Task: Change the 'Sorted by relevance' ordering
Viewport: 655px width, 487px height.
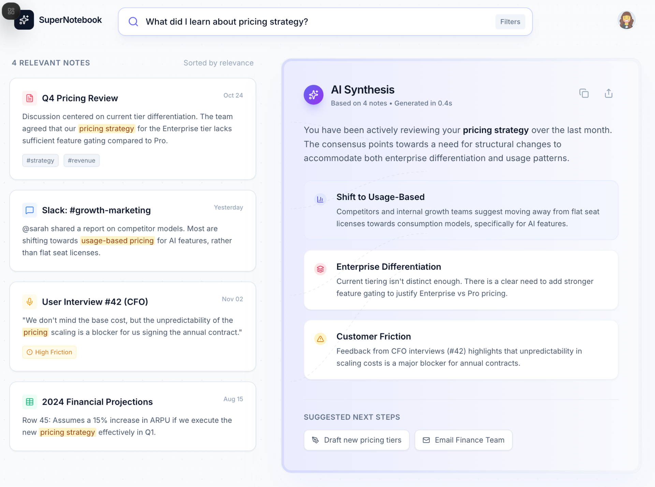Action: click(218, 63)
